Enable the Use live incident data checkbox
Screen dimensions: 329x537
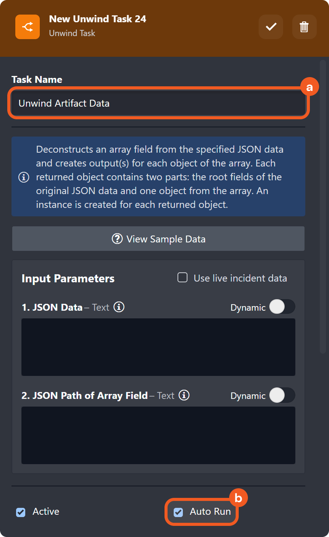click(182, 278)
